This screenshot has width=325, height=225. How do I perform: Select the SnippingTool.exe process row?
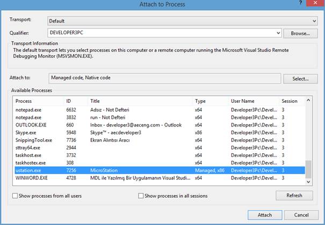[x=160, y=140]
